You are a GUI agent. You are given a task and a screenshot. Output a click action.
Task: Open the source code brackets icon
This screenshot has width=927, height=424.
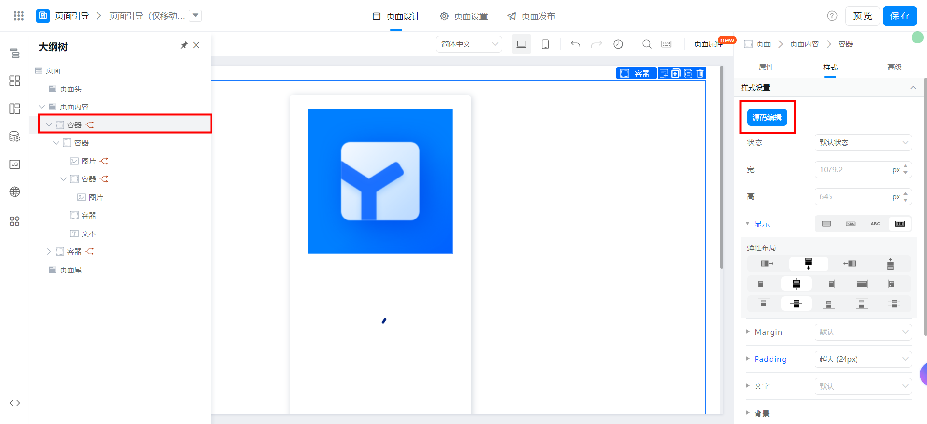coord(15,403)
